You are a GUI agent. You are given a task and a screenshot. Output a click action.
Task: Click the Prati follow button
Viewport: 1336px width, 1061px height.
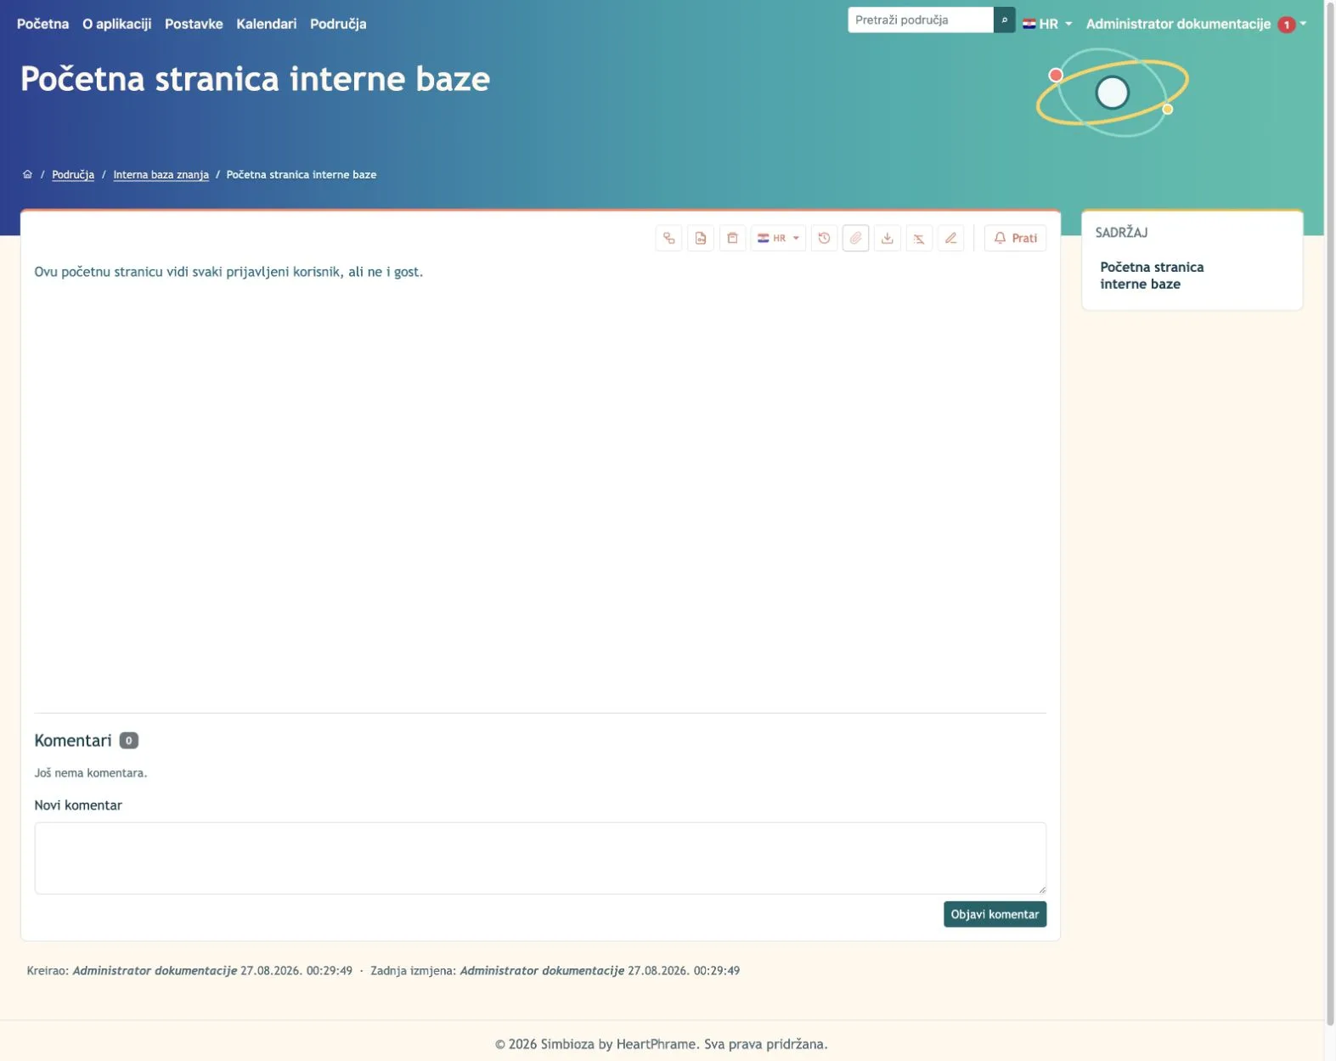[1015, 238]
